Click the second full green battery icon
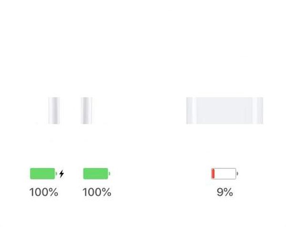 (96, 174)
